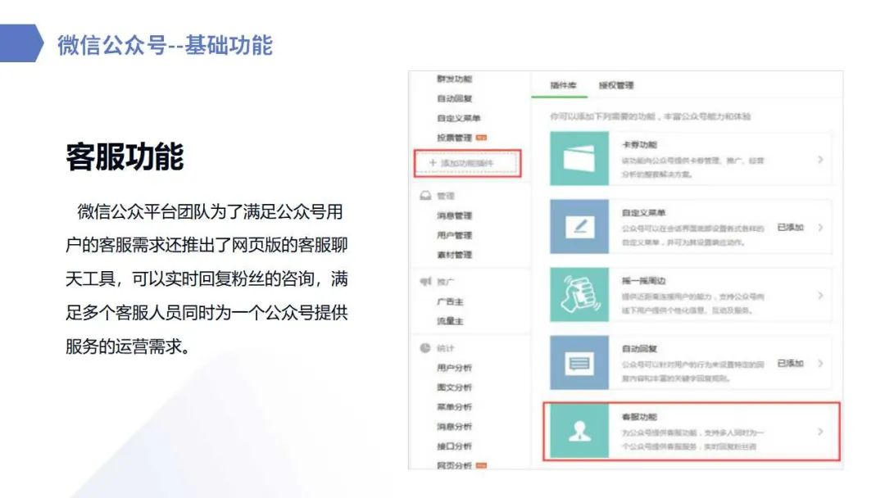Click the slide title 微信公众号--基础功能
This screenshot has width=885, height=498.
165,45
